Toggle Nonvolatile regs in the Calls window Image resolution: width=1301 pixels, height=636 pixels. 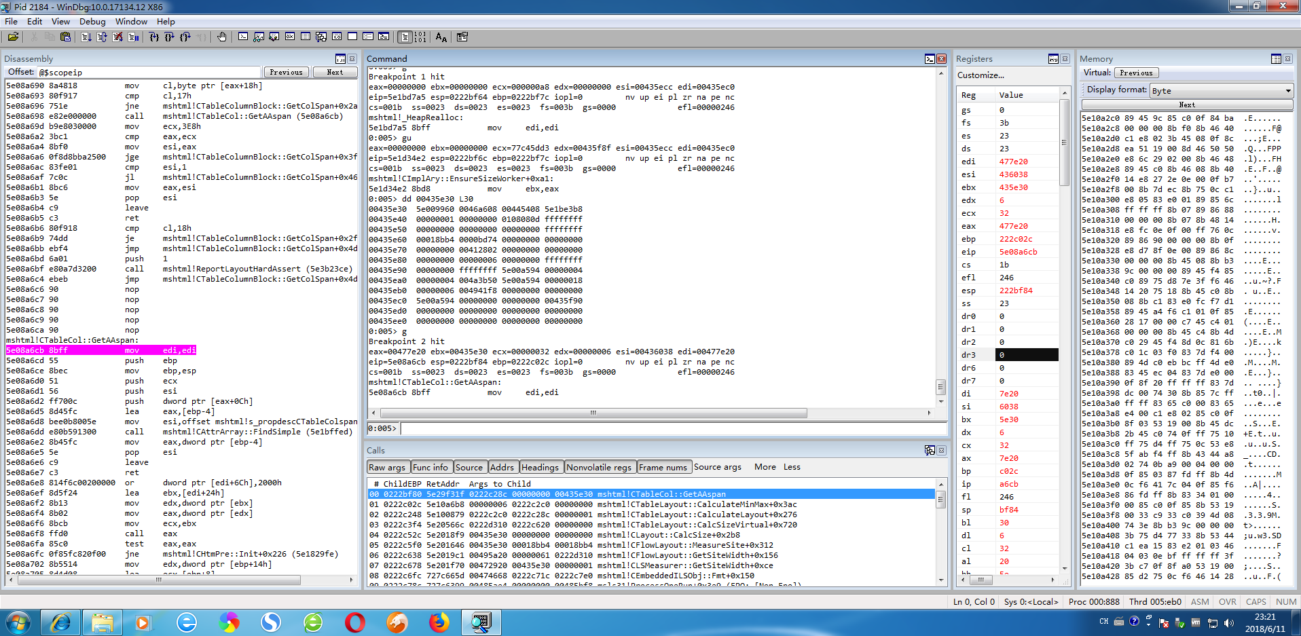pos(599,467)
